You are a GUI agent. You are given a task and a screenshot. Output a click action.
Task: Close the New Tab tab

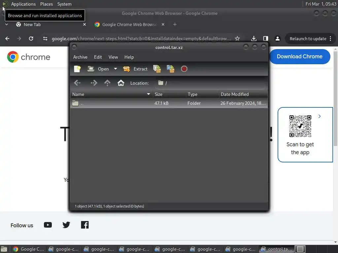[x=84, y=24]
